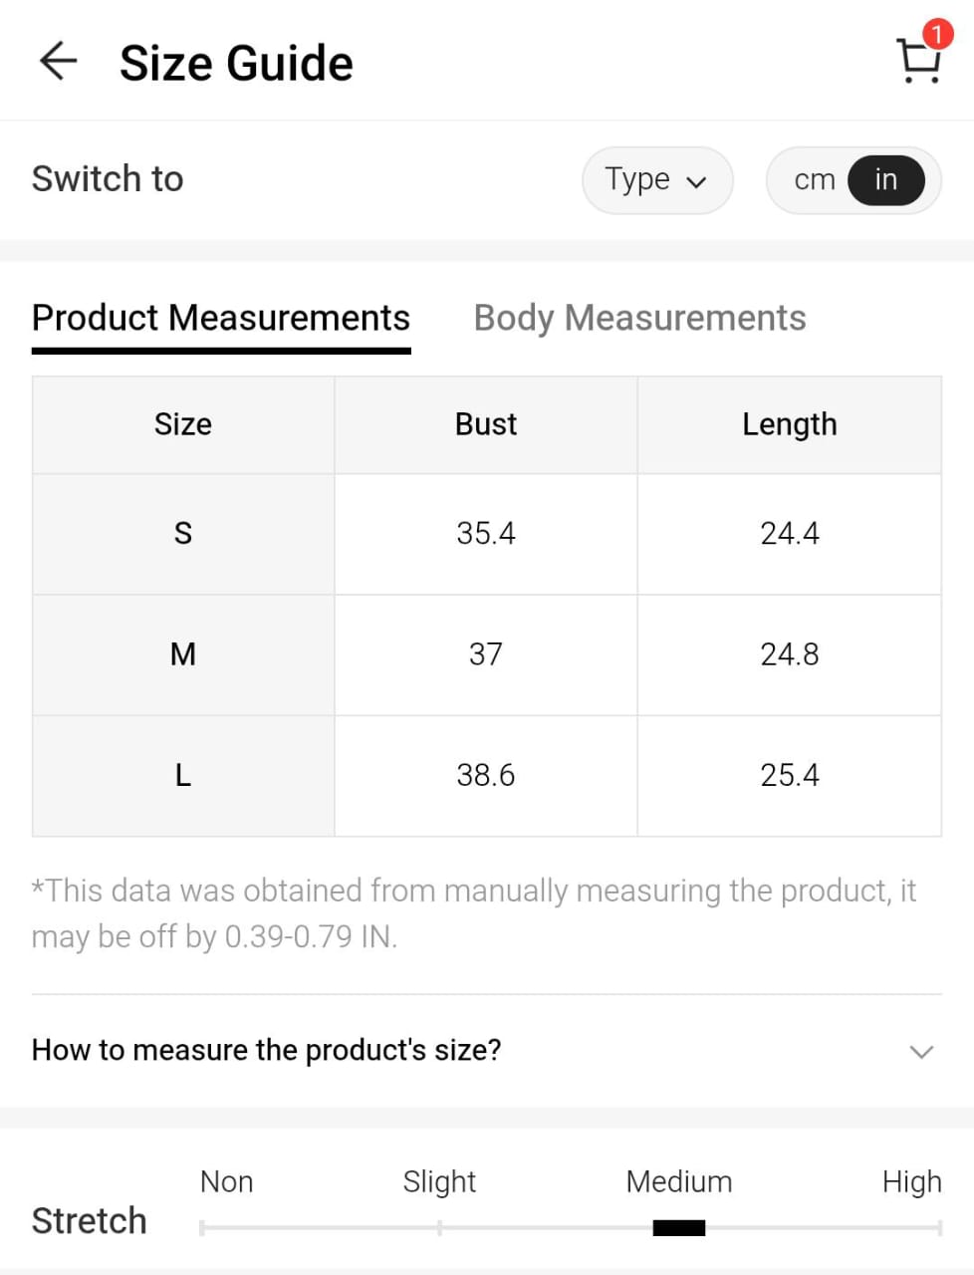Click the Length column header

789,424
